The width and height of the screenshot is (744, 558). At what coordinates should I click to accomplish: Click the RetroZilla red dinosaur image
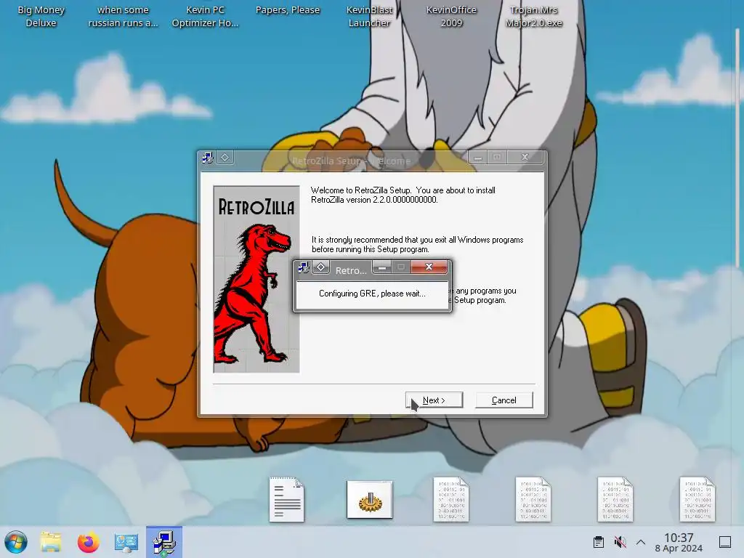pos(256,279)
